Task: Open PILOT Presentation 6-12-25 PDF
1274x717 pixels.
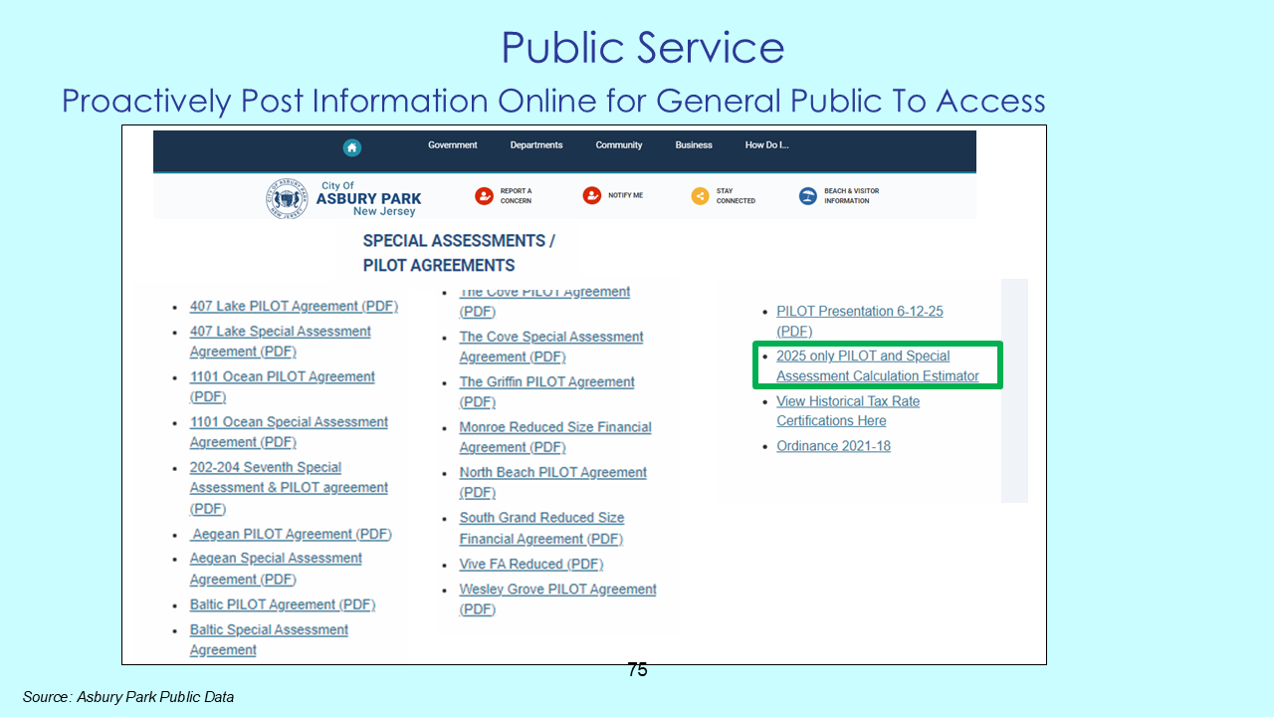Action: (x=860, y=322)
